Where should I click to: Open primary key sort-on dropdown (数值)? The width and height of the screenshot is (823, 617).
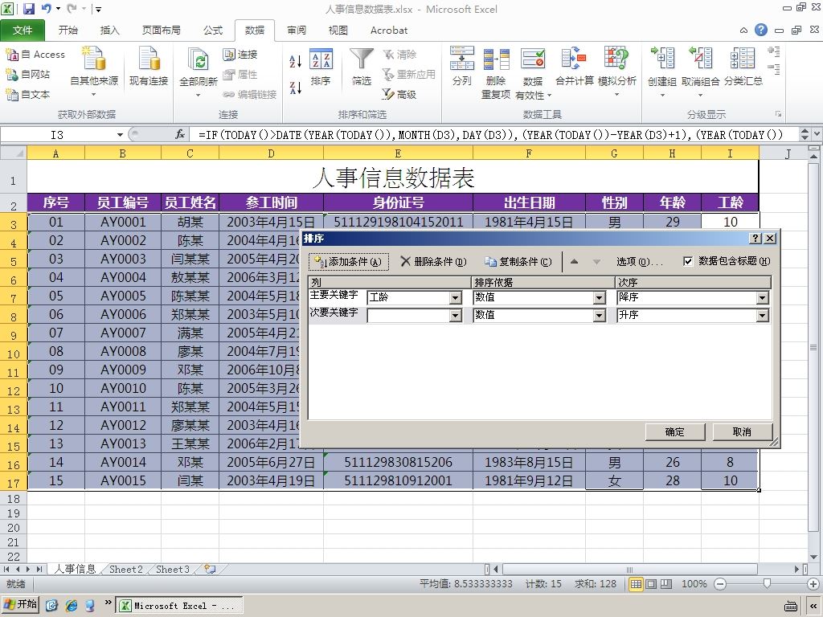(600, 298)
